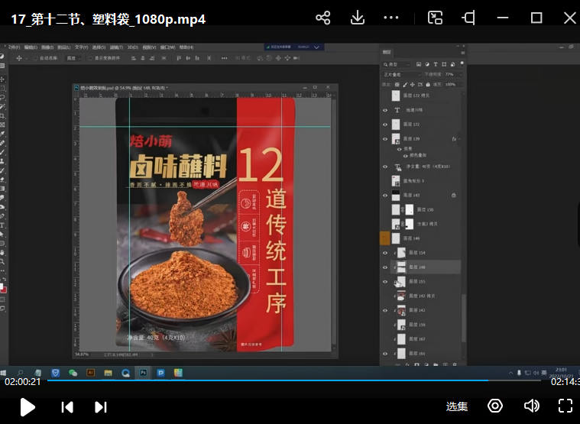Image resolution: width=580 pixels, height=424 pixels.
Task: Collapse the effects arrow on 图层 139
Action: coord(457,138)
